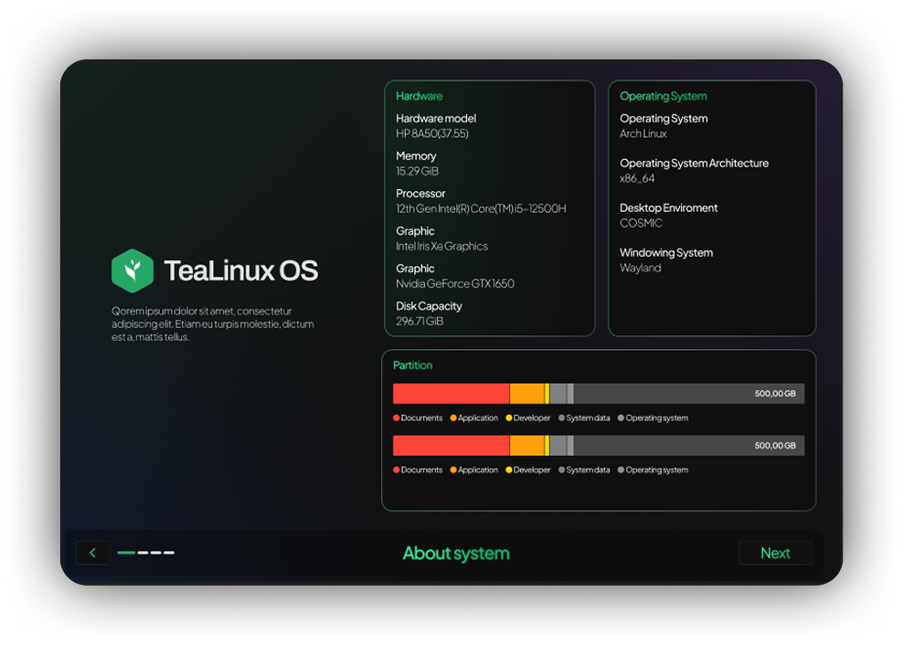Click the Windowing System label
903x645 pixels.
coord(666,253)
